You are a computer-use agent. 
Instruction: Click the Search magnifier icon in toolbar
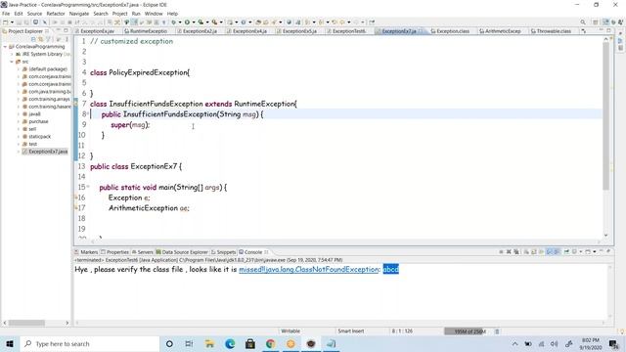pyautogui.click(x=583, y=22)
